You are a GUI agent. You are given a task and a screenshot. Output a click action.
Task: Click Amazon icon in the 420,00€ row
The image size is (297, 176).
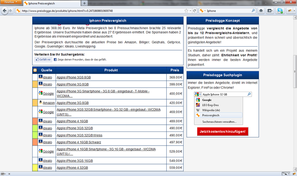(x=41, y=102)
